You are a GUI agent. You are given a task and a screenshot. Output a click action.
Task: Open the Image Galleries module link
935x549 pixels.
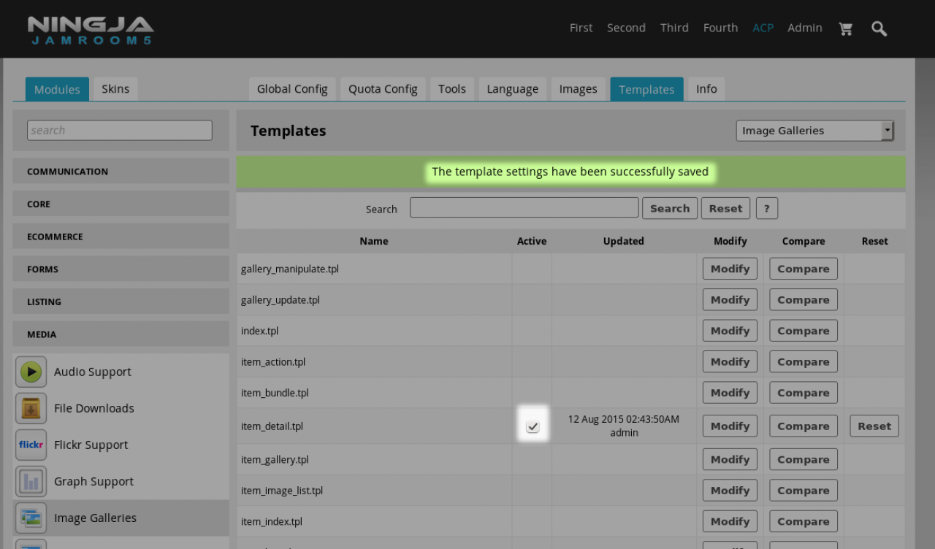(96, 518)
